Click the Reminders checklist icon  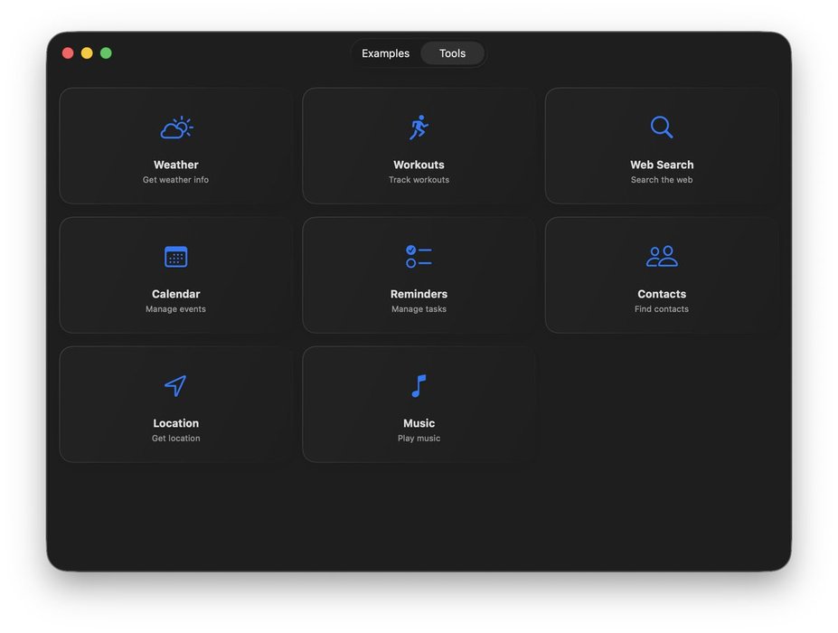[x=419, y=257]
